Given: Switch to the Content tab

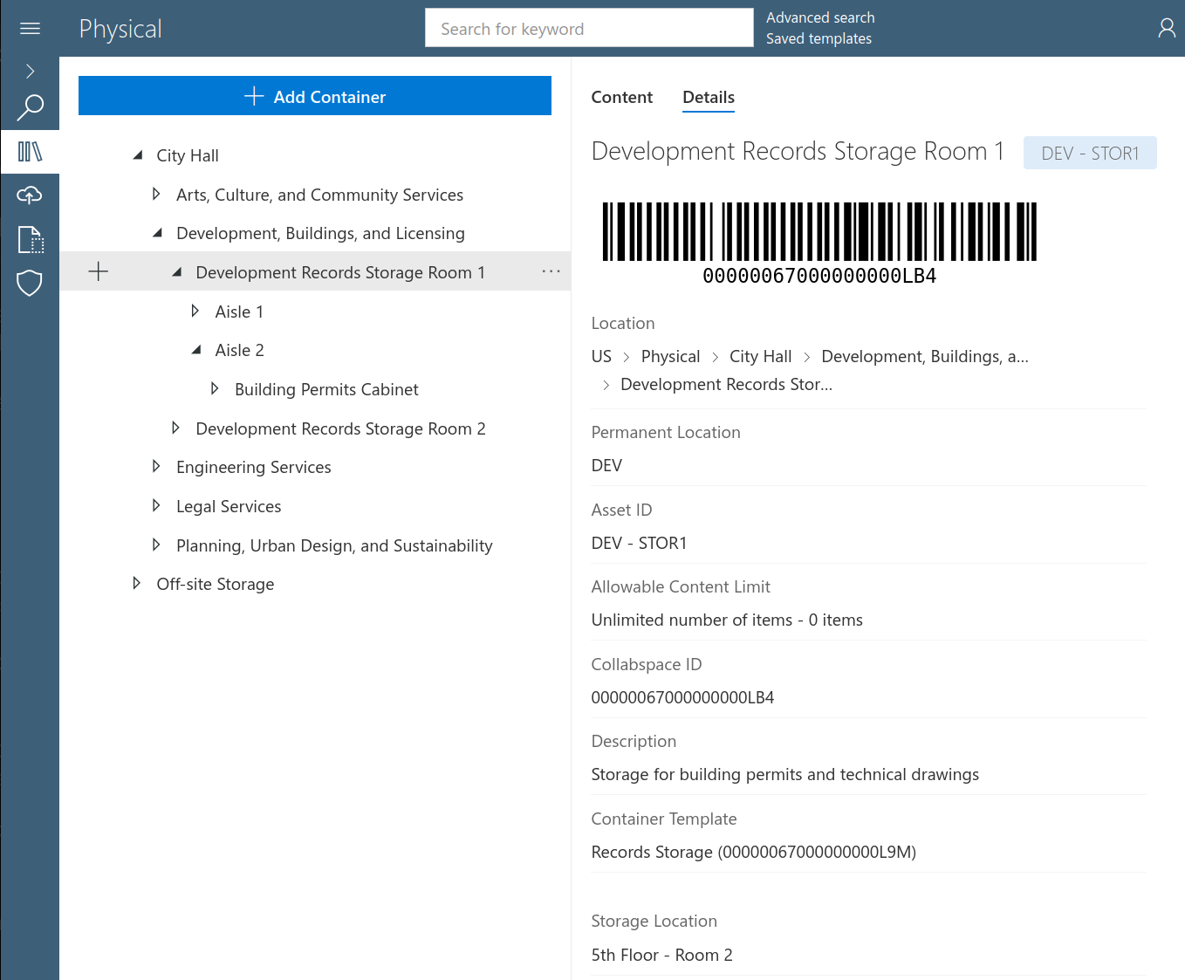Looking at the screenshot, I should (621, 97).
